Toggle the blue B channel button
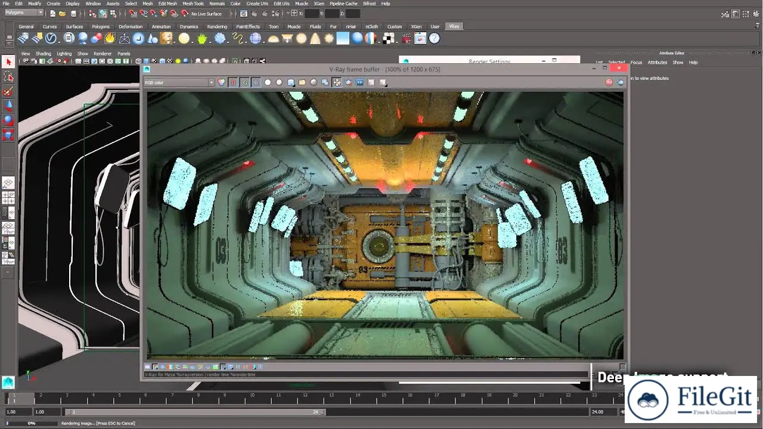 point(256,82)
